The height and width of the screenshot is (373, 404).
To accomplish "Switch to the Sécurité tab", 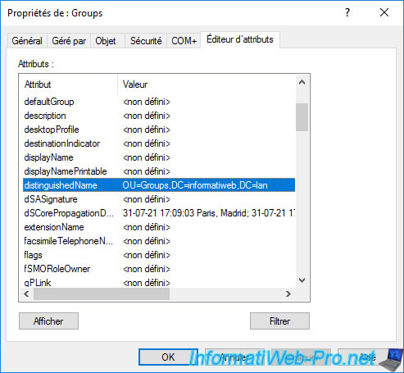I will coord(146,41).
